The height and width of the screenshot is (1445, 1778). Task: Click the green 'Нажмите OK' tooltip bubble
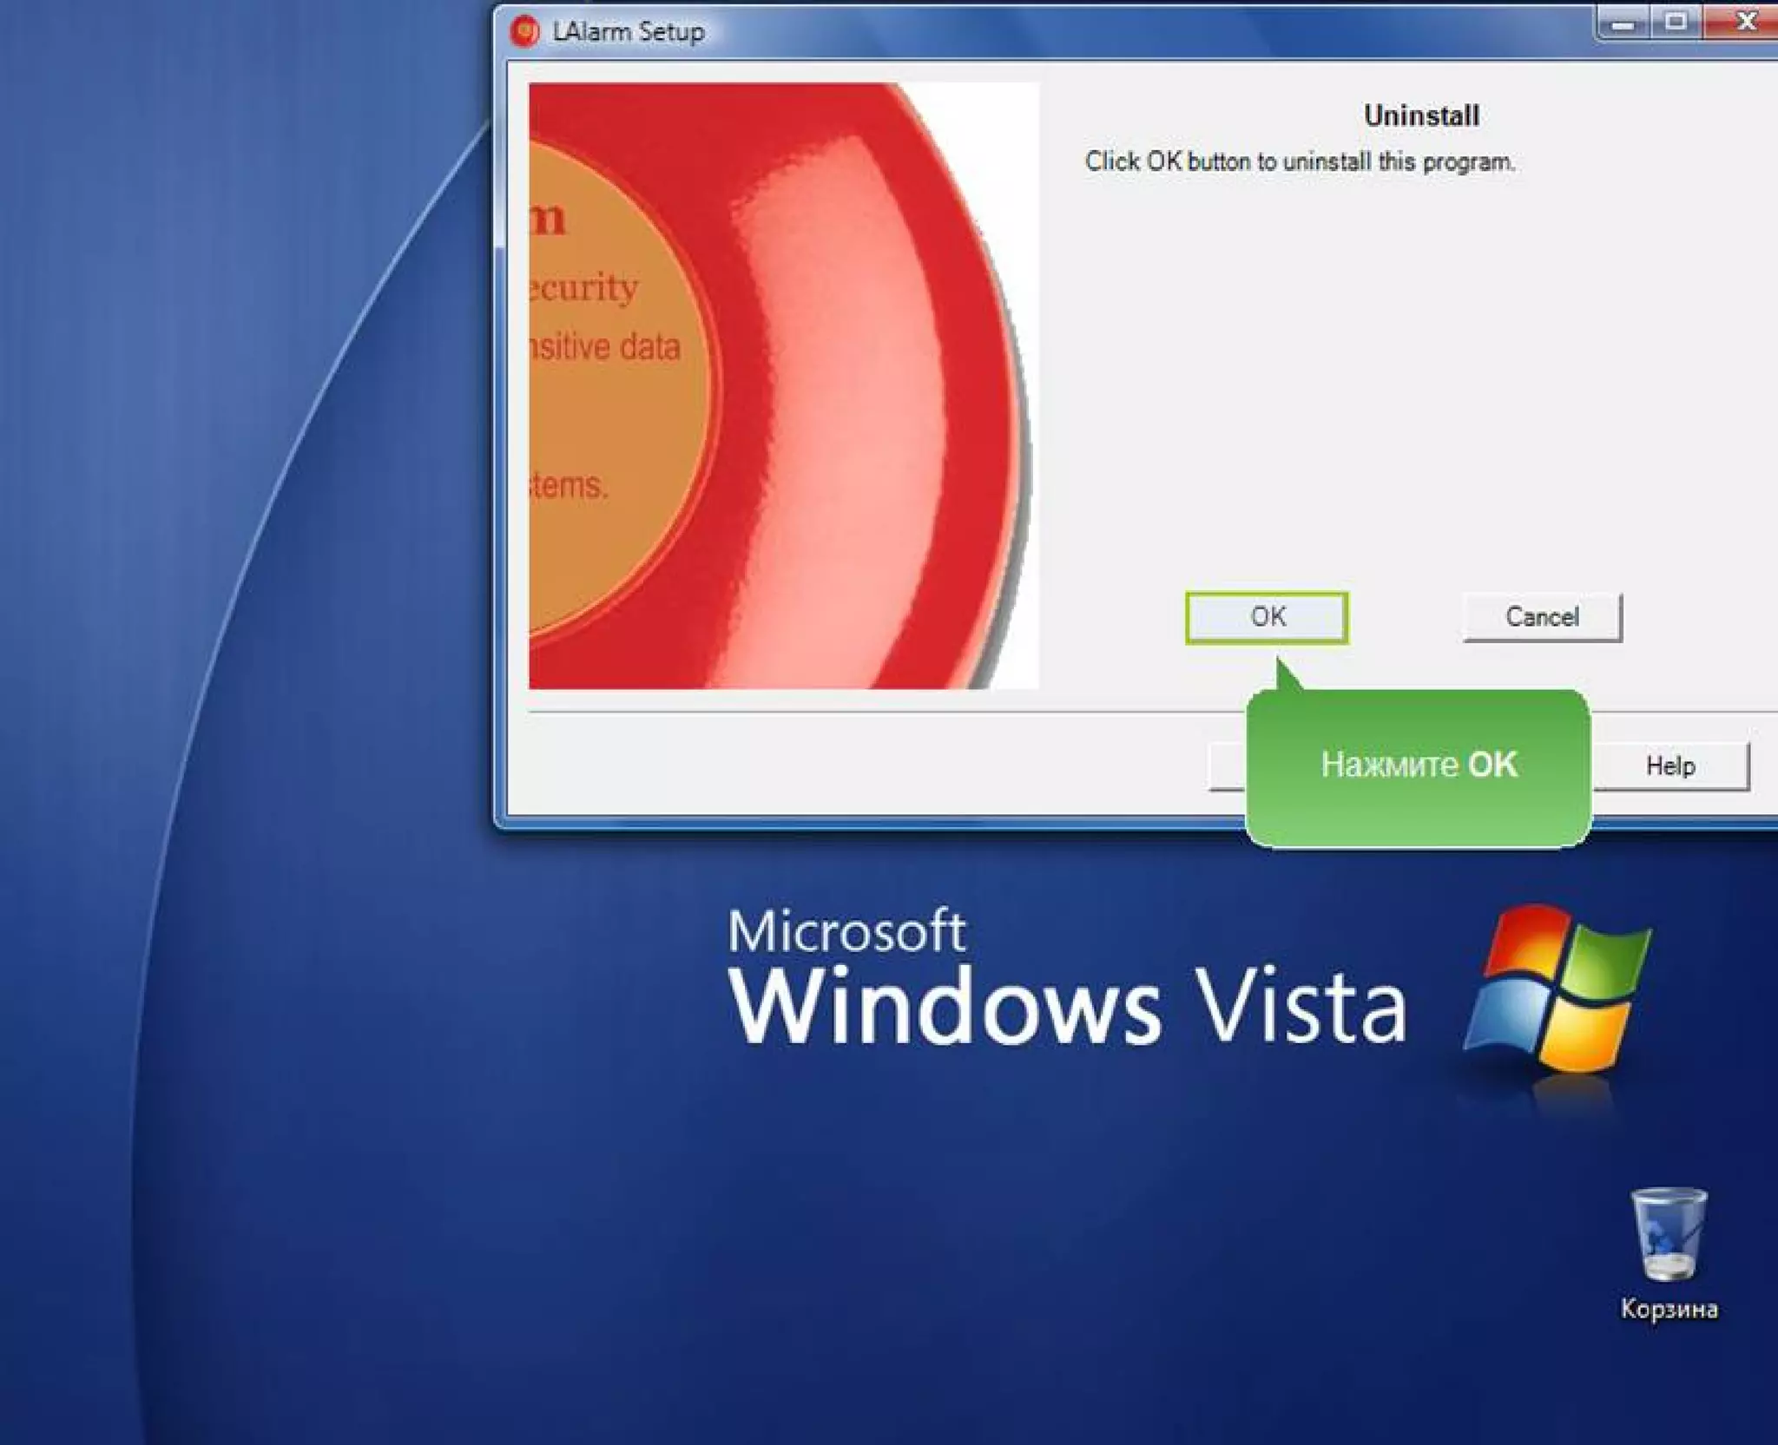pyautogui.click(x=1418, y=765)
